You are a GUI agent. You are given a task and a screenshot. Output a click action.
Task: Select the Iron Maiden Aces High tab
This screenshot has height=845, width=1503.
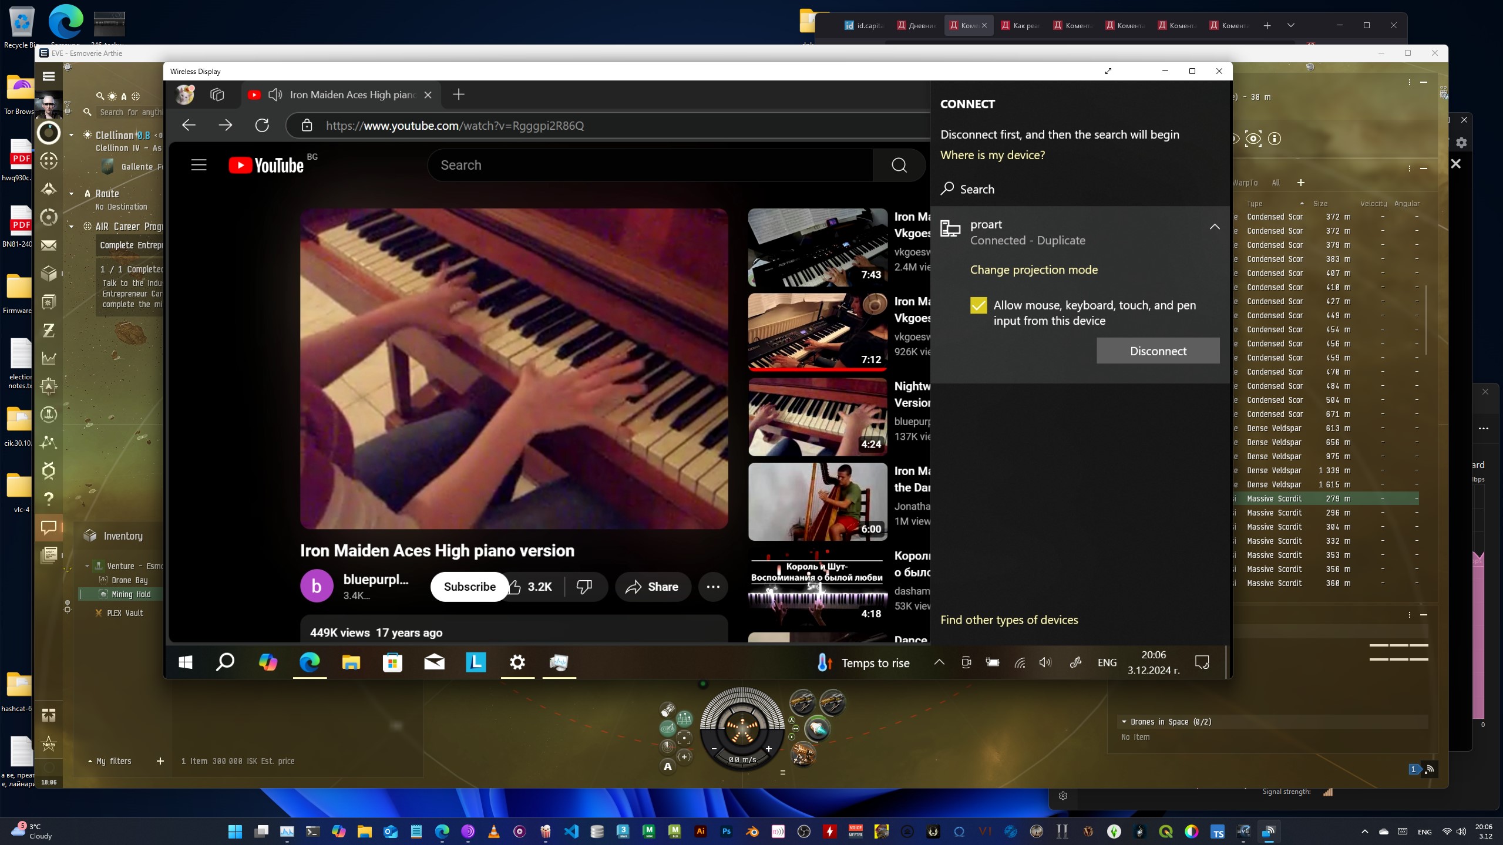pos(339,95)
